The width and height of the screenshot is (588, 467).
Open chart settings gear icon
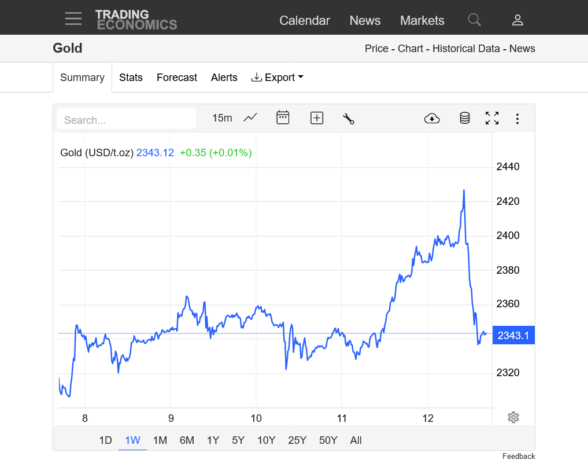(513, 417)
